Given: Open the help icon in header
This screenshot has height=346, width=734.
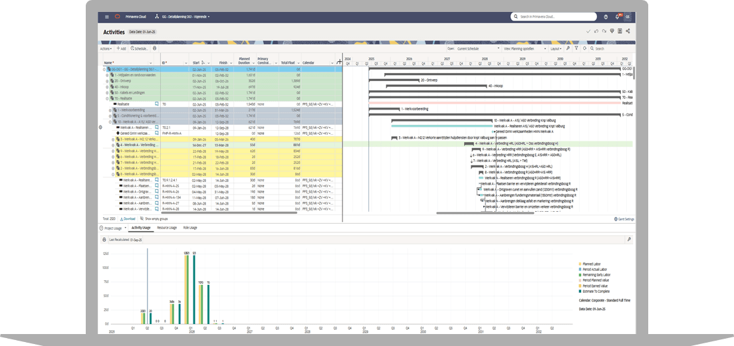Looking at the screenshot, I should (606, 17).
